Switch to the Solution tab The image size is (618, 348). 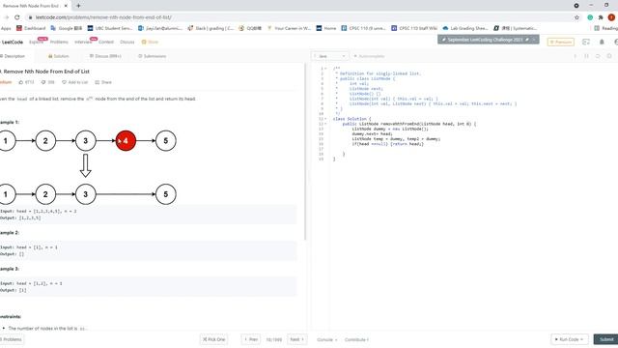pos(58,56)
